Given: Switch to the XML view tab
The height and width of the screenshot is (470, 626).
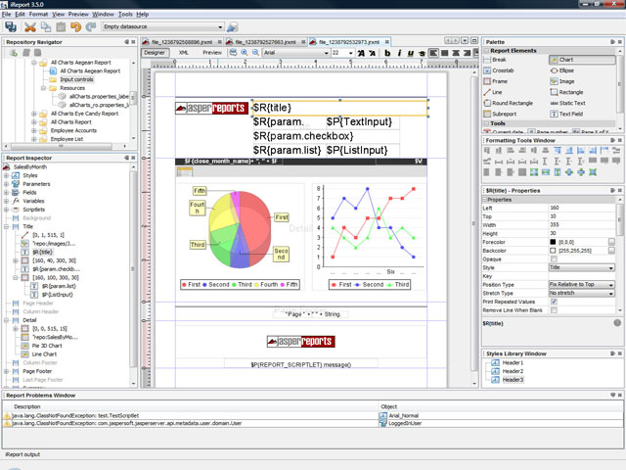Looking at the screenshot, I should pyautogui.click(x=184, y=52).
